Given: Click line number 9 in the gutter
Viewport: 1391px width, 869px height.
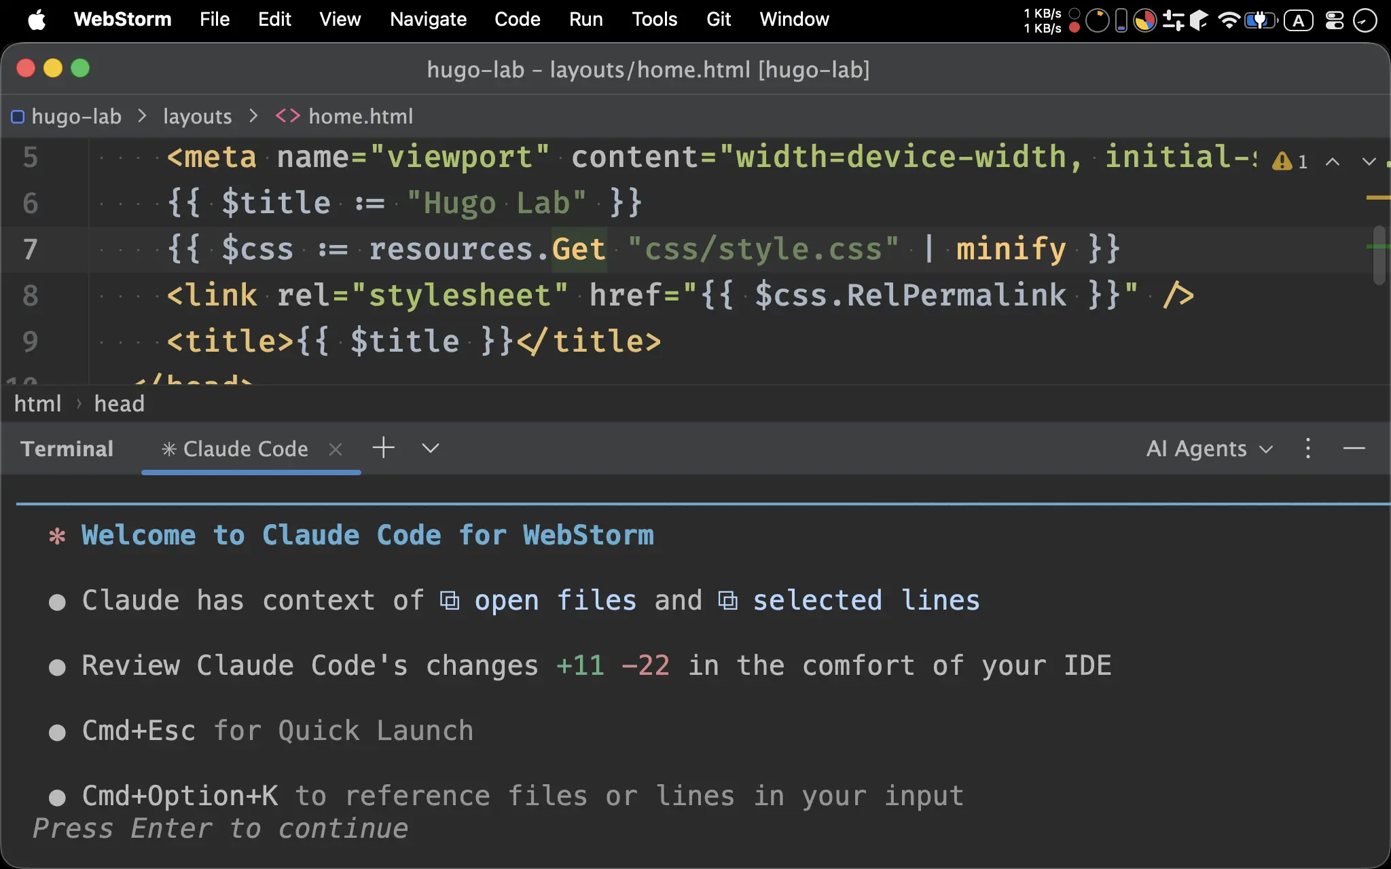Looking at the screenshot, I should tap(31, 341).
